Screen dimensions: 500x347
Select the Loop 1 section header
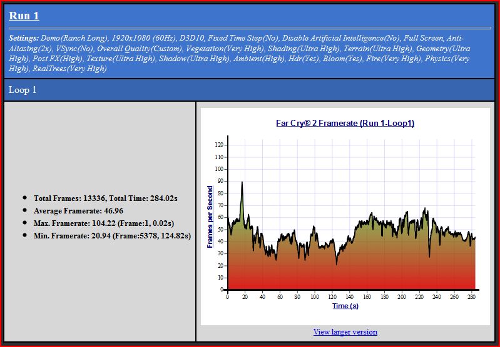pyautogui.click(x=249, y=90)
